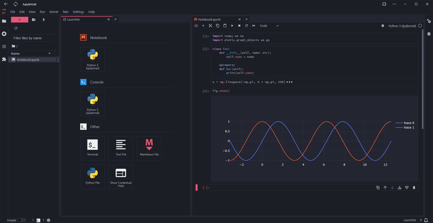This screenshot has height=223, width=433.
Task: Open the Code cell type dropdown
Action: 269,26
